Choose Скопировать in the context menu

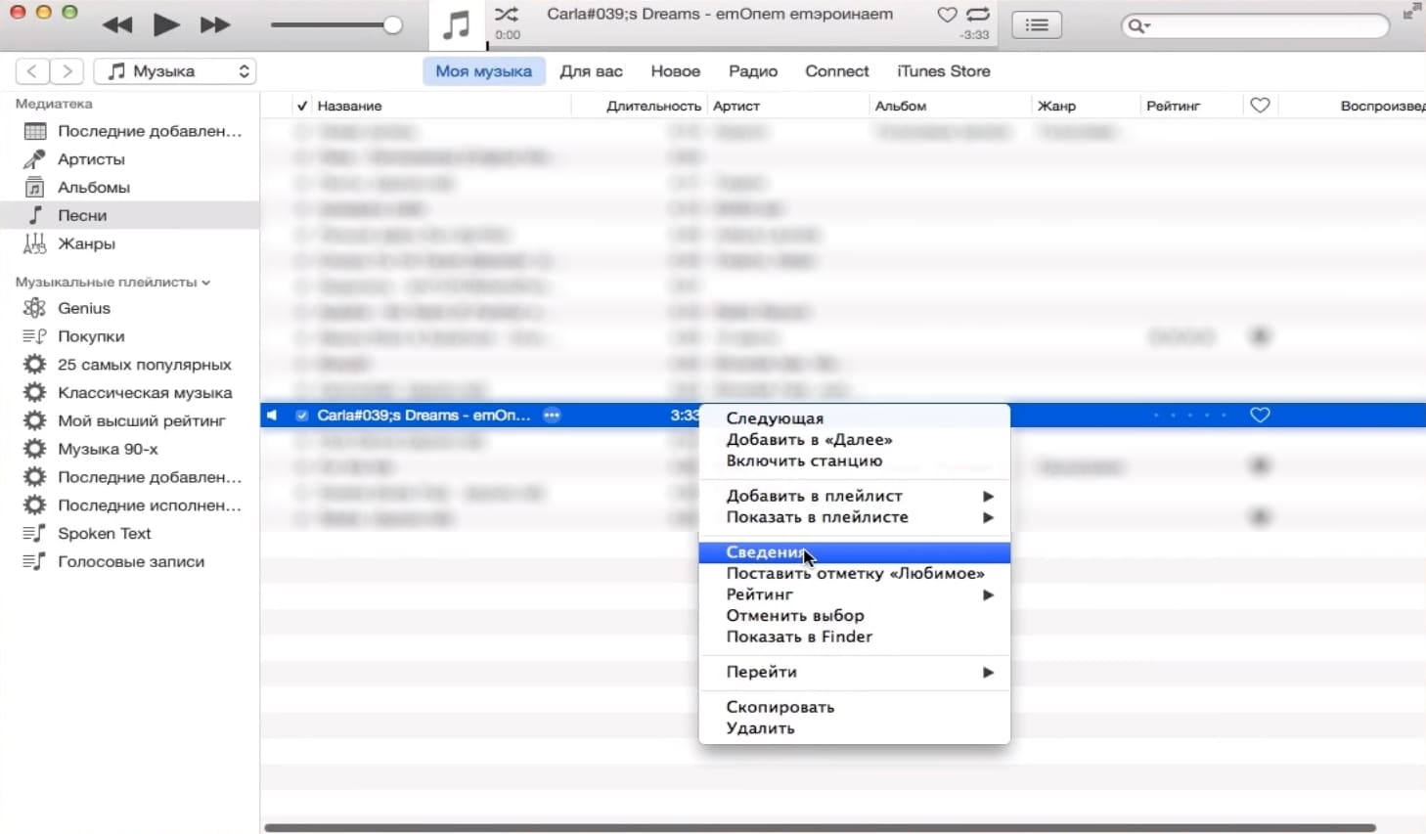click(854, 708)
